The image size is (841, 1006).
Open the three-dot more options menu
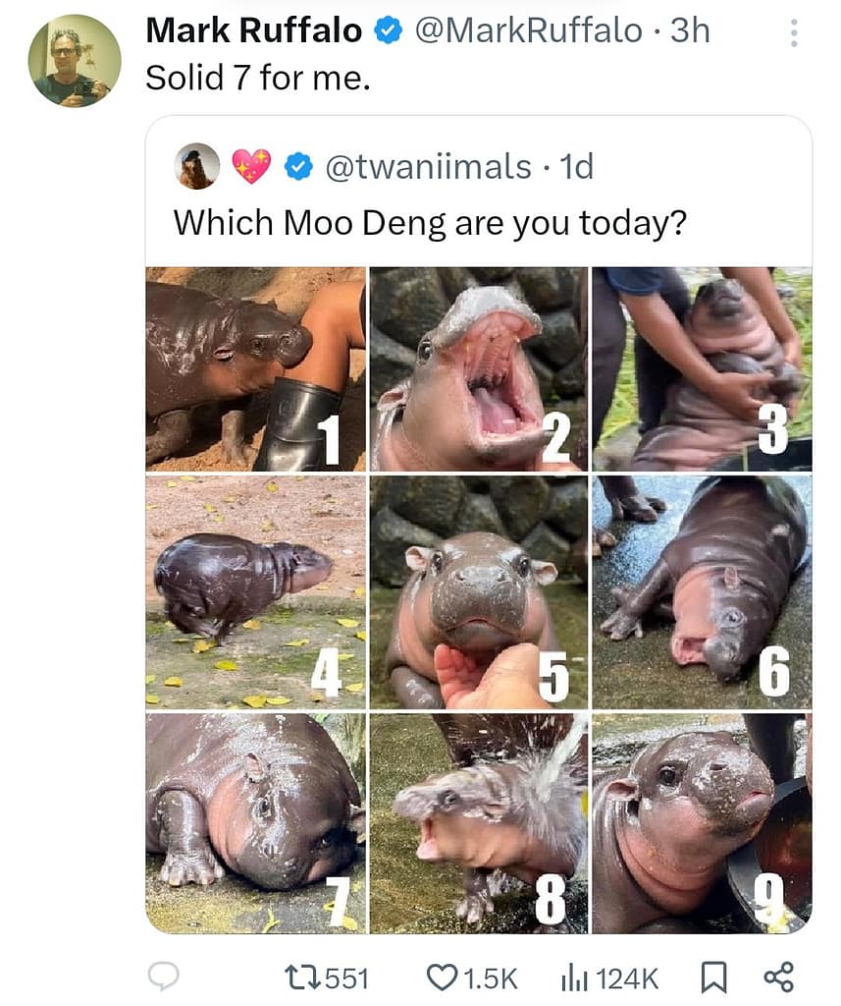click(x=793, y=34)
